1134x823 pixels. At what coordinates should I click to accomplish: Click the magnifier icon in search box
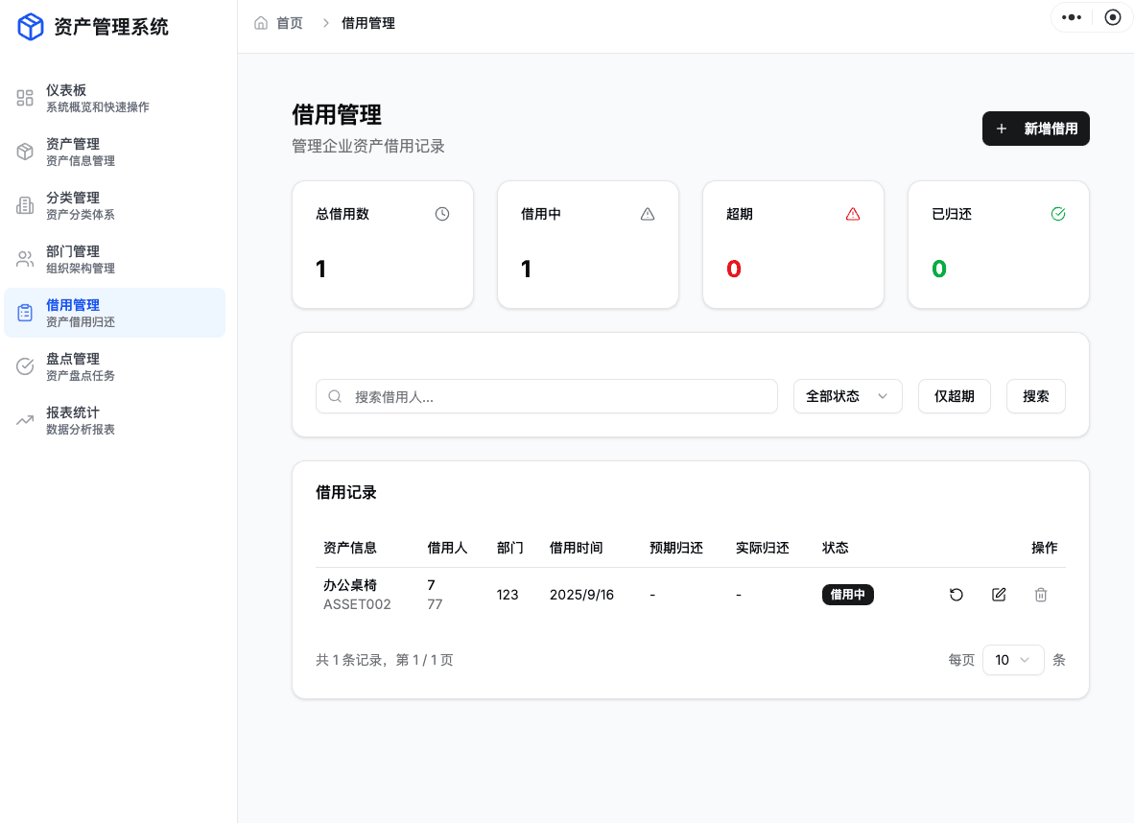(x=335, y=396)
